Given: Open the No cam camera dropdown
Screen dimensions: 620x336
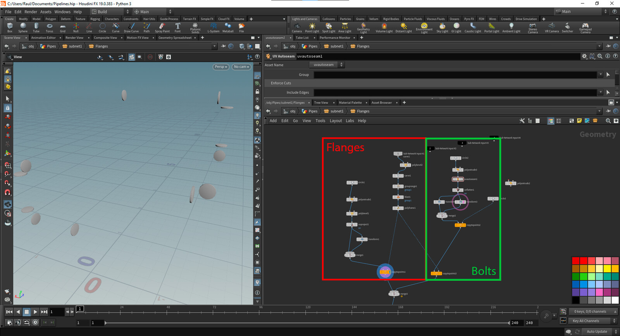Looking at the screenshot, I should coord(241,67).
